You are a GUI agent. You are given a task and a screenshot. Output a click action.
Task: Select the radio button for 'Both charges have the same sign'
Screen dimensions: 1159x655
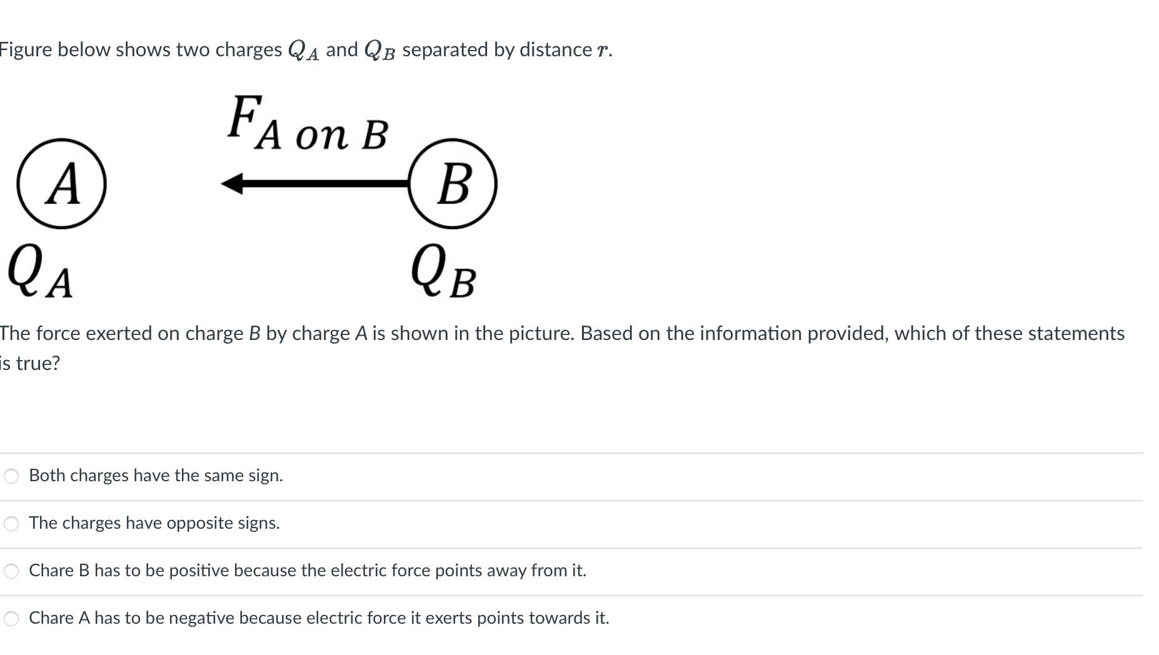pyautogui.click(x=12, y=476)
